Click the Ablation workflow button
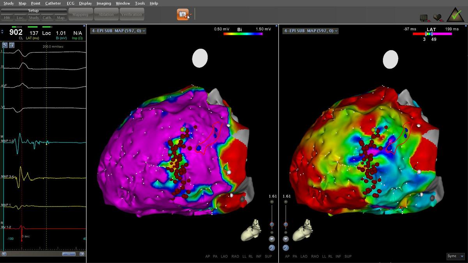Viewport: 468px width, 263px height. click(106, 14)
